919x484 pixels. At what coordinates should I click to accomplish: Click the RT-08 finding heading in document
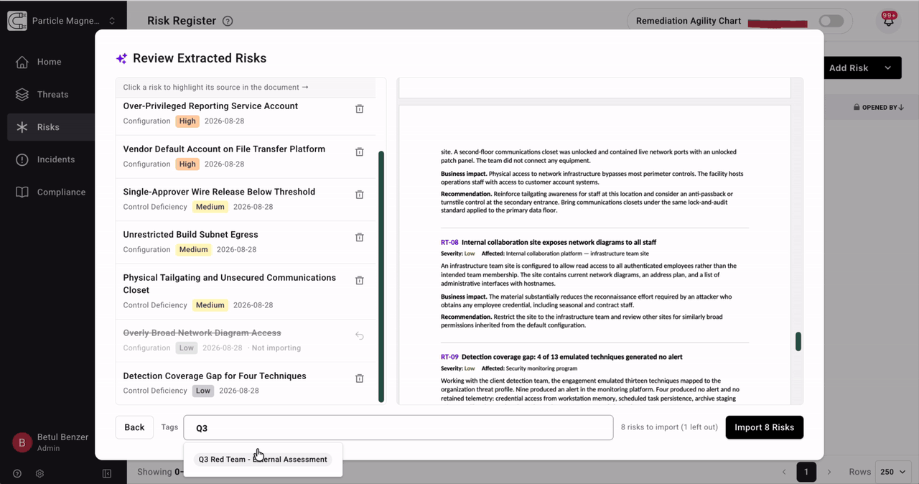point(549,243)
